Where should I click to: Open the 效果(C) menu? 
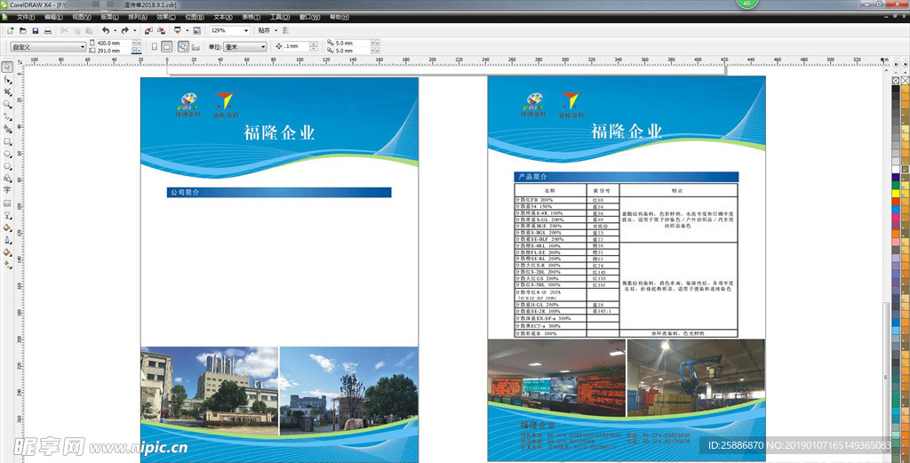click(x=165, y=17)
